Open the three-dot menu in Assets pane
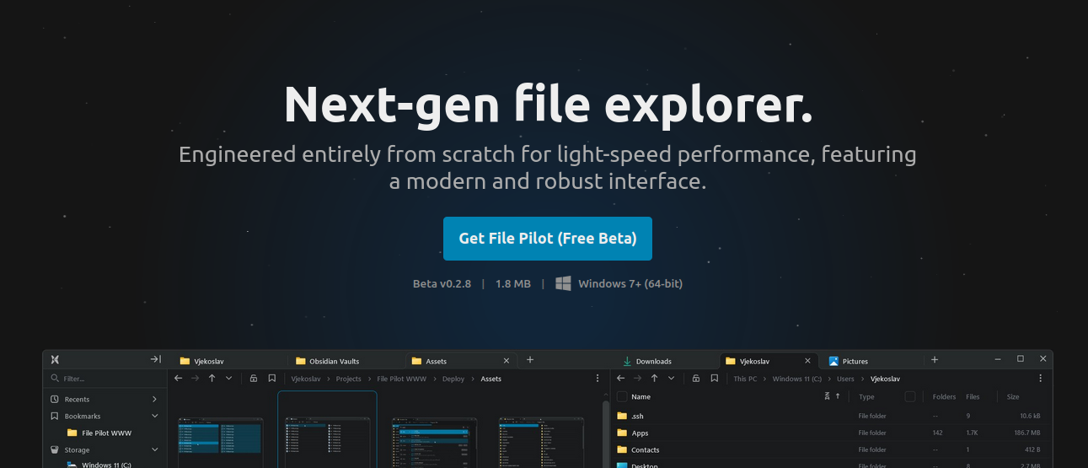Screen dimensions: 1088x468 point(598,379)
